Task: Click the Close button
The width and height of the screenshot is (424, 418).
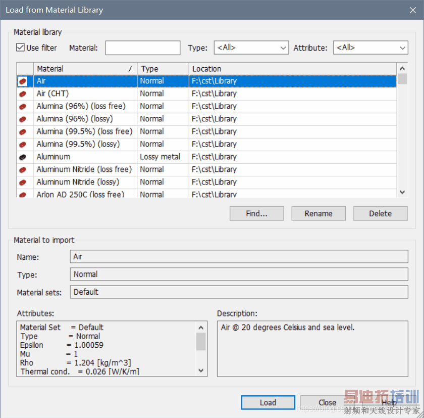Action: 327,402
